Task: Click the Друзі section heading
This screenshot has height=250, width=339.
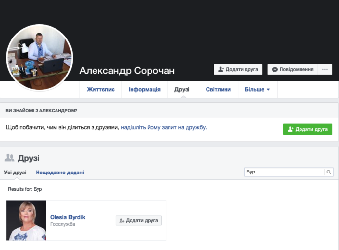Action: coord(29,158)
